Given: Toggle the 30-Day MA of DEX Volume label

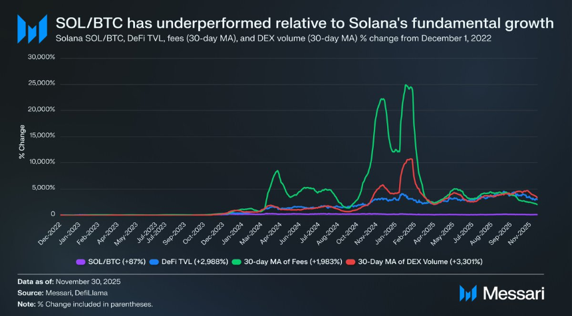Looking at the screenshot, I should pos(420,261).
